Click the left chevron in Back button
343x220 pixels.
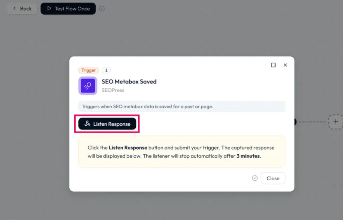coord(14,8)
